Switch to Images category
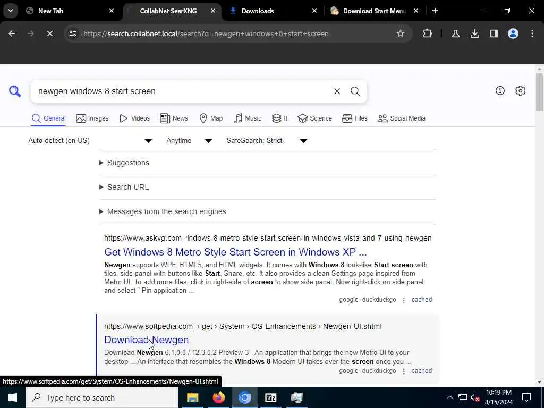 pos(92,118)
